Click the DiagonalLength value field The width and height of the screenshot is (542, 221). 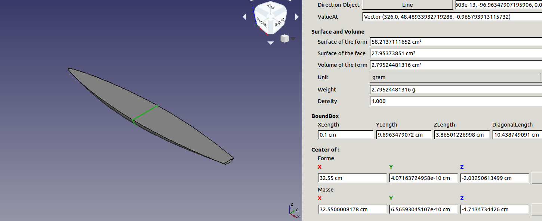click(517, 135)
